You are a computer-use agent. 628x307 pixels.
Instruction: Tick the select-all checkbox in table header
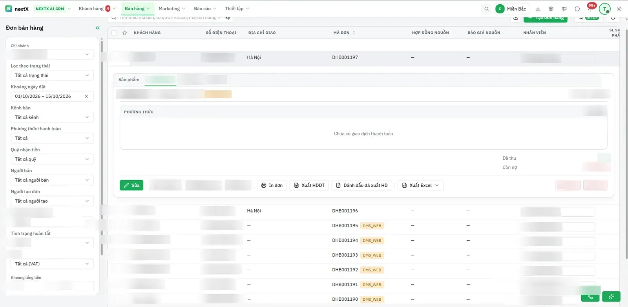[114, 33]
